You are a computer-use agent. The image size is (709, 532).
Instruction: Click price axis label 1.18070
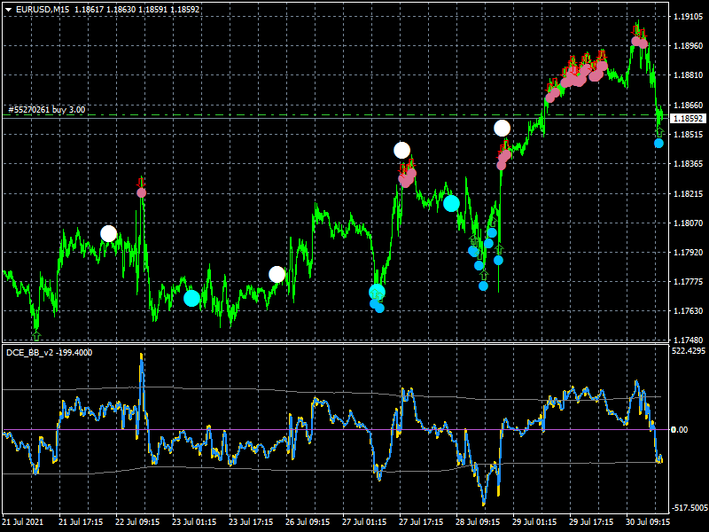tap(689, 223)
